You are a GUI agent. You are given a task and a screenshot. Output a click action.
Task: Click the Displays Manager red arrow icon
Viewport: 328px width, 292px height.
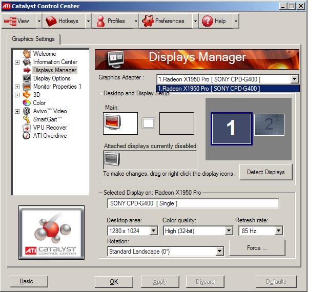pyautogui.click(x=27, y=70)
